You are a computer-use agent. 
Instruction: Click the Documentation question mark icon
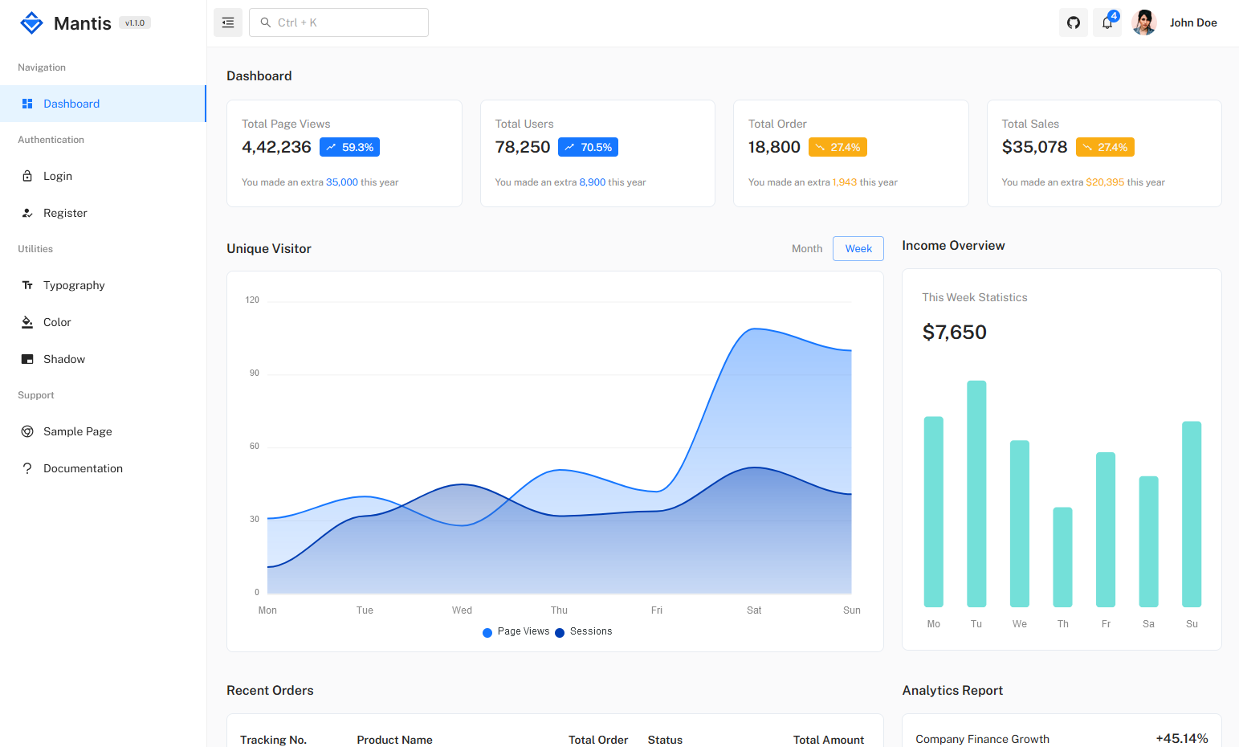point(27,468)
